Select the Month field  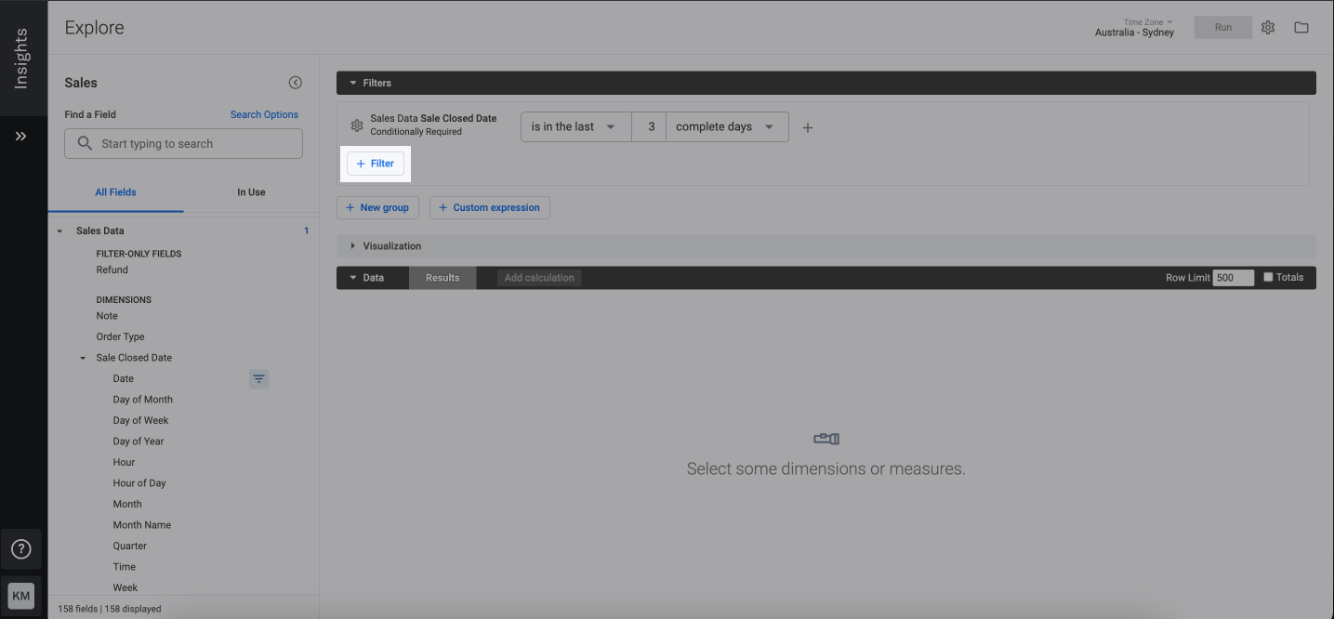(127, 504)
